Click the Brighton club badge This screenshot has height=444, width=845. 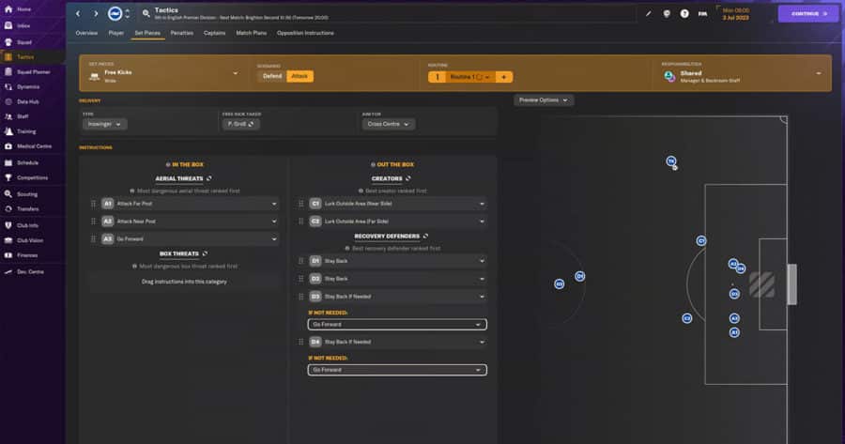click(x=115, y=13)
